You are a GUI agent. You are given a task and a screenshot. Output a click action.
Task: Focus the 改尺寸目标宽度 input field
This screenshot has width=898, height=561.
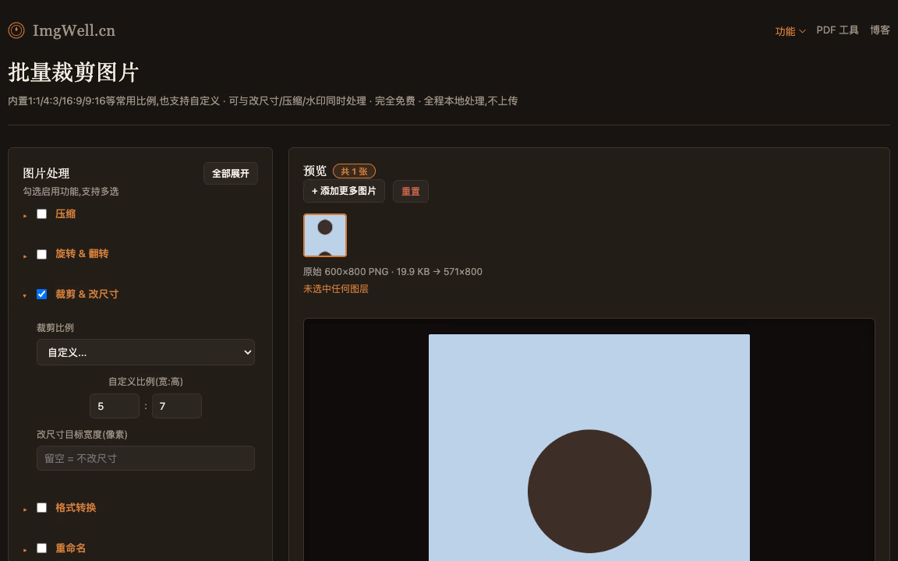pos(146,458)
